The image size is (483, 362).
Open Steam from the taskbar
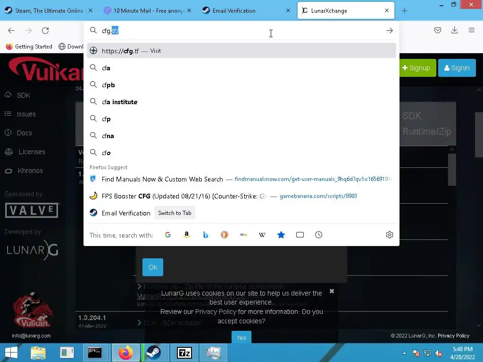(x=153, y=353)
